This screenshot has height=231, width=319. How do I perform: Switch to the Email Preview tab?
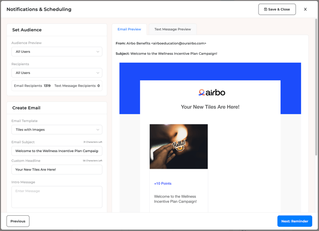coord(129,30)
